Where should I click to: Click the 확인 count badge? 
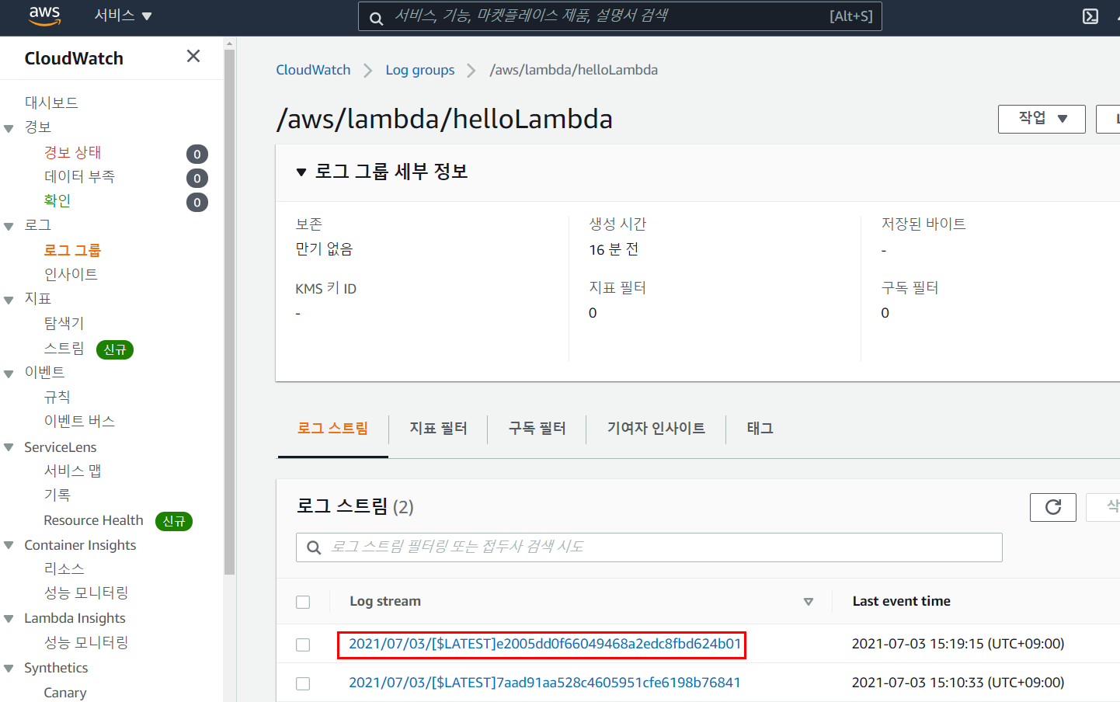click(x=197, y=202)
